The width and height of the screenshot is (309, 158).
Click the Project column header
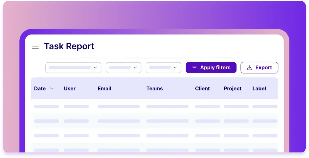pos(233,88)
